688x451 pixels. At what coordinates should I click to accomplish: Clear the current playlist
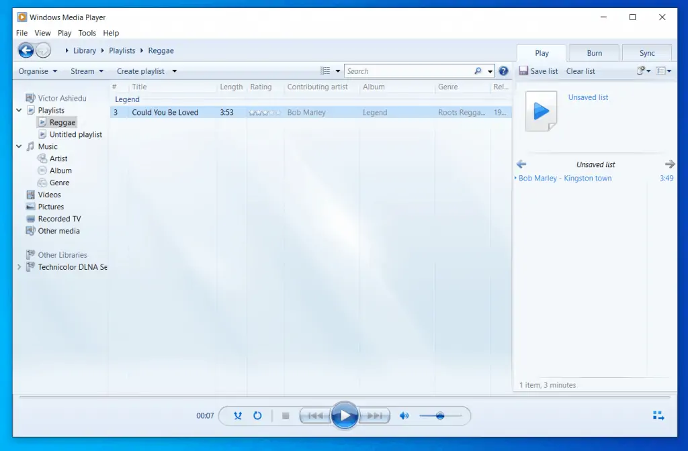click(x=579, y=71)
